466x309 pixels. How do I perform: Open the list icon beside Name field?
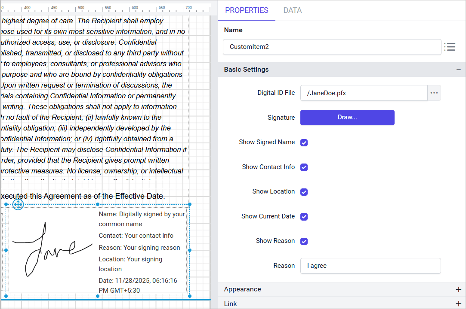pos(450,47)
